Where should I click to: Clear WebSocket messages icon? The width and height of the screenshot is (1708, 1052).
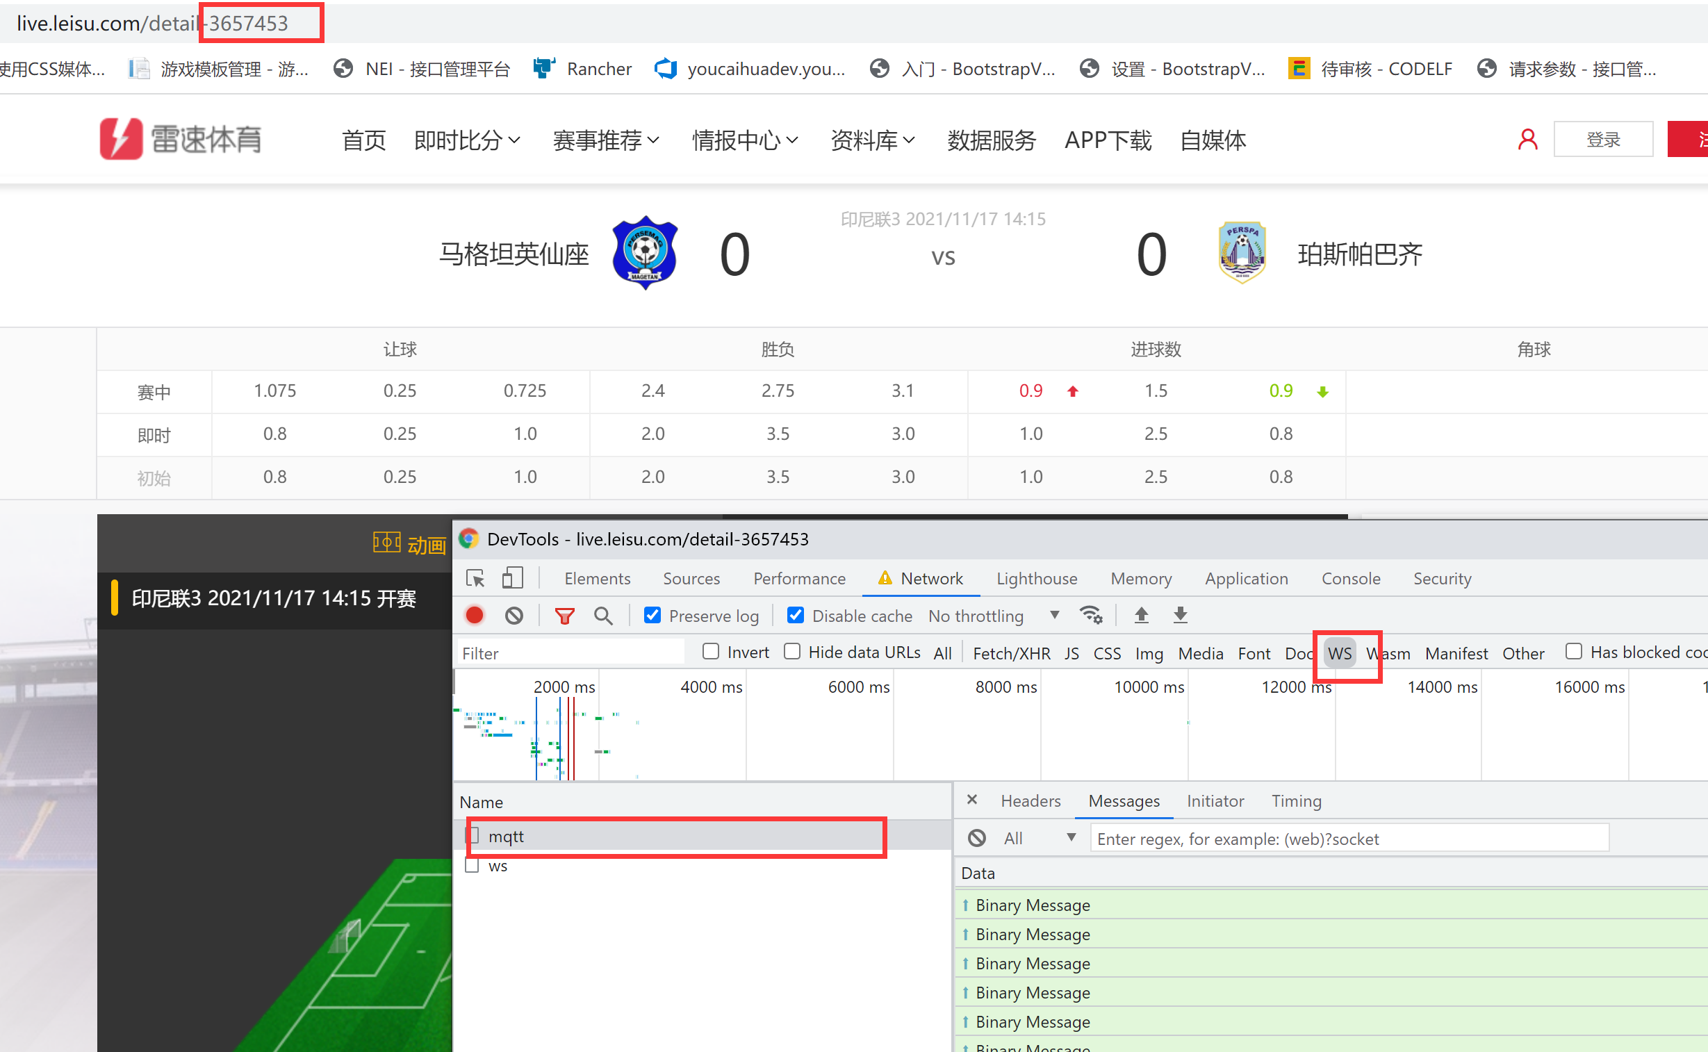click(977, 839)
